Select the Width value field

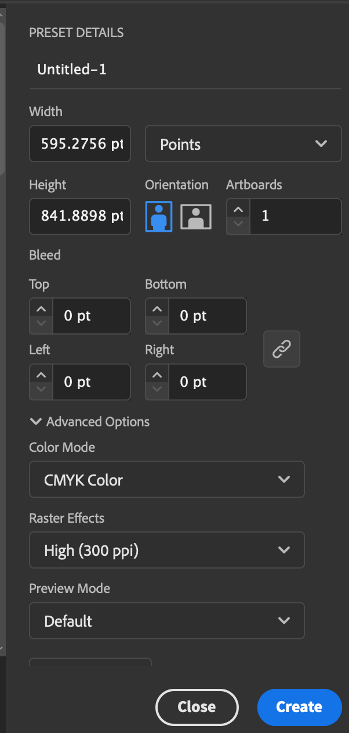tap(79, 143)
